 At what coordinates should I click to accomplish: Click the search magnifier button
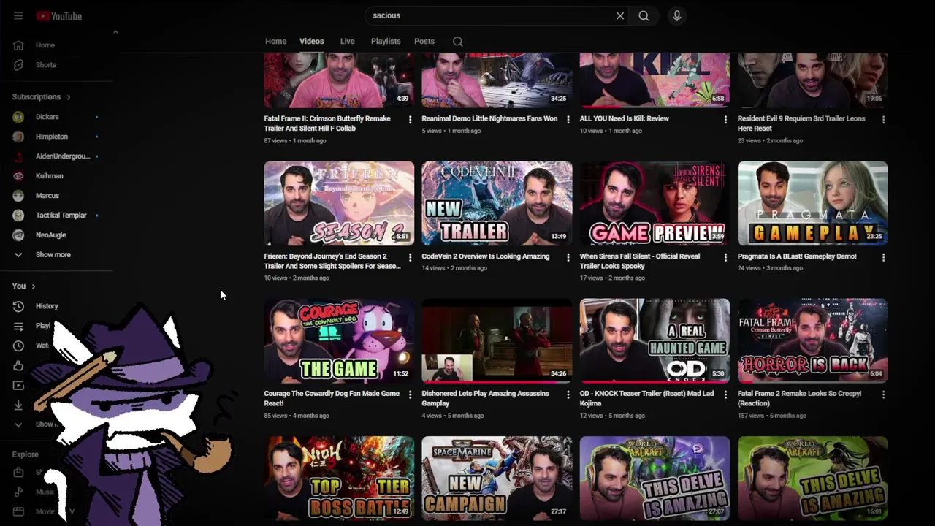pos(644,15)
